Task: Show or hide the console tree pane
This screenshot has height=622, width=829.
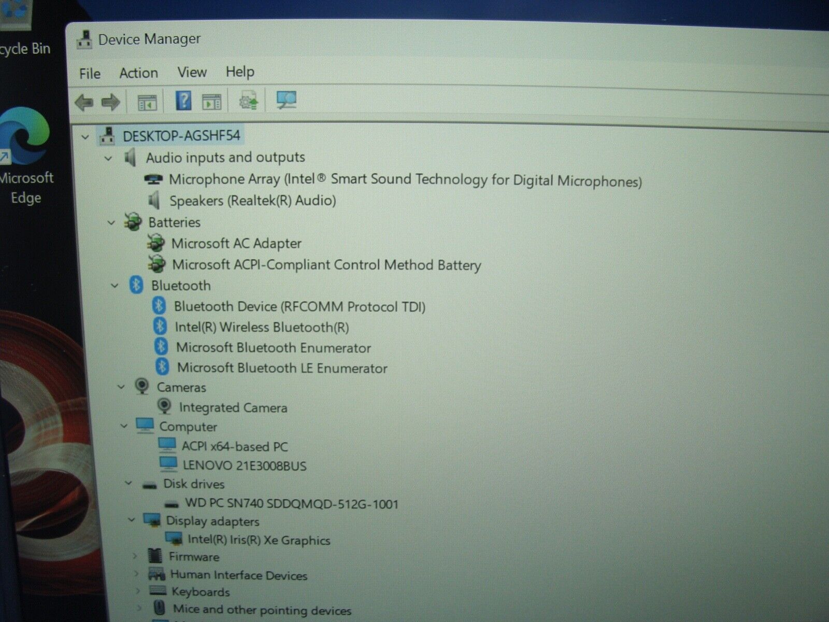Action: 147,102
